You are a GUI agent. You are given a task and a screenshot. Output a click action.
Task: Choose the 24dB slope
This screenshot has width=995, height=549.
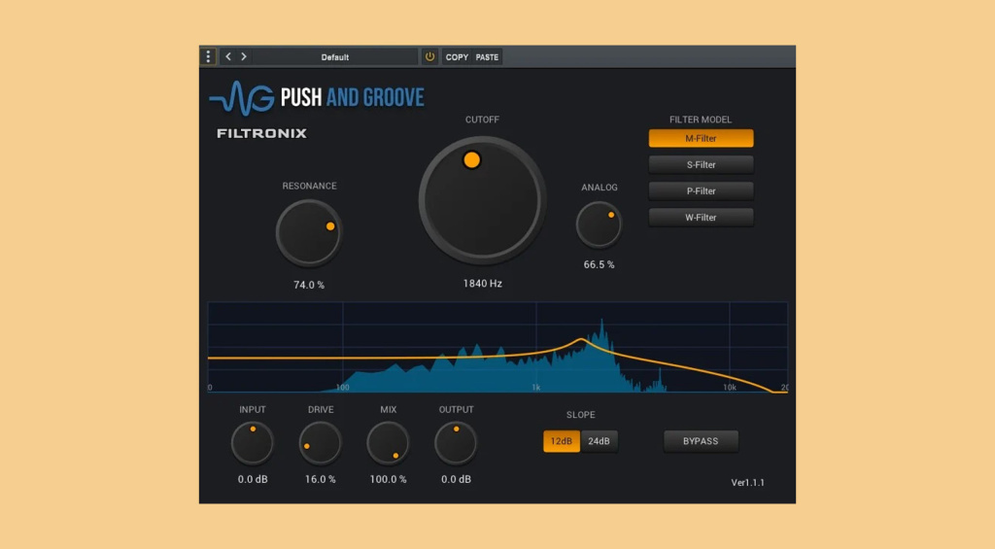(x=599, y=441)
